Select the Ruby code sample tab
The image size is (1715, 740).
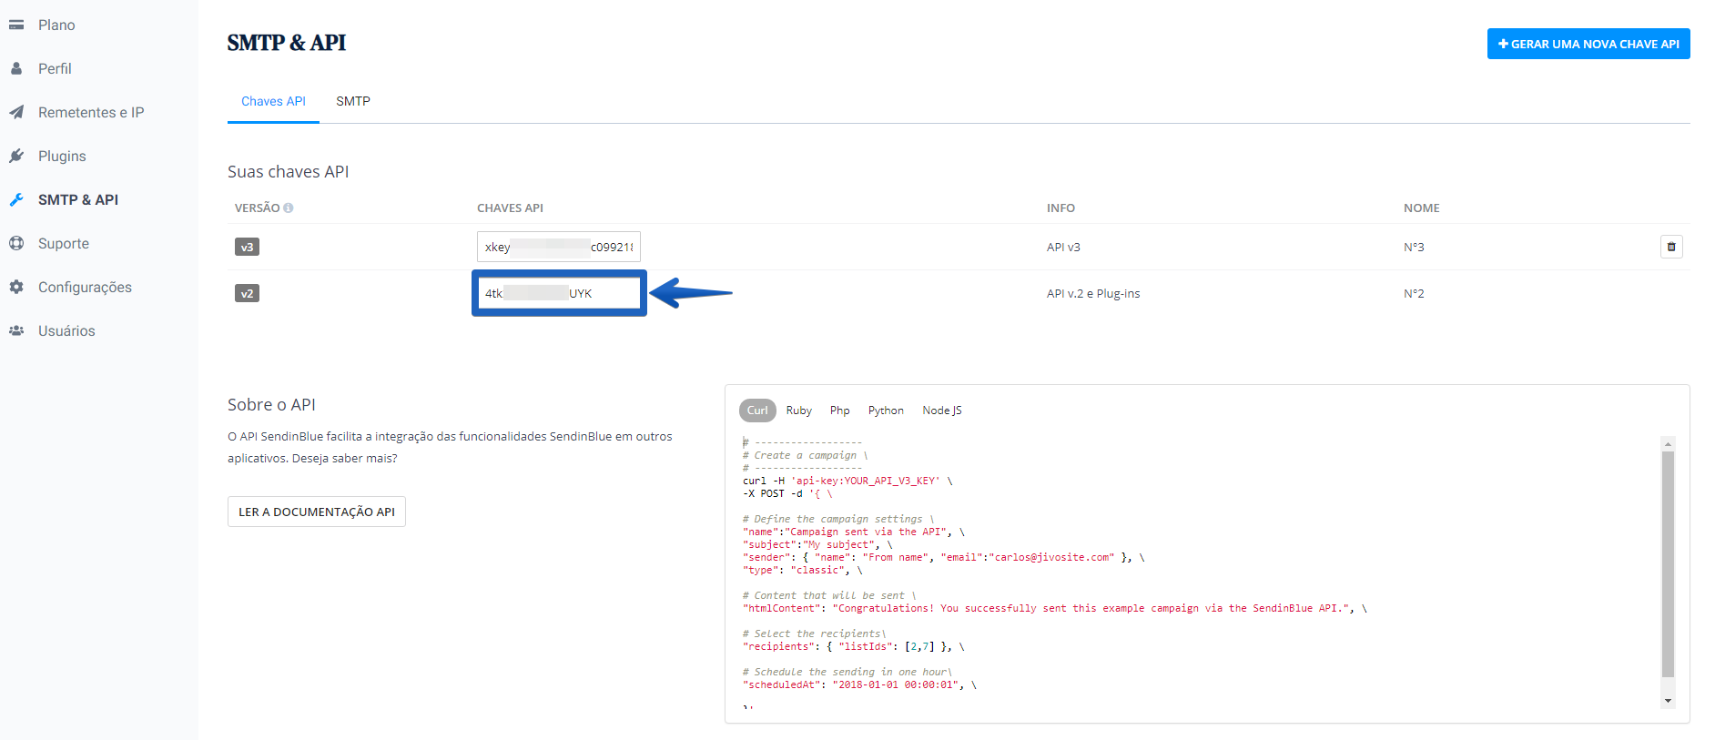[x=799, y=411]
